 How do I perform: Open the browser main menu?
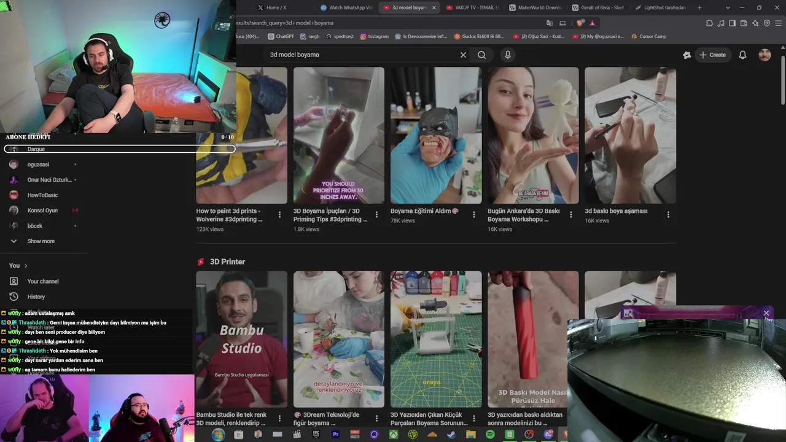pos(779,23)
